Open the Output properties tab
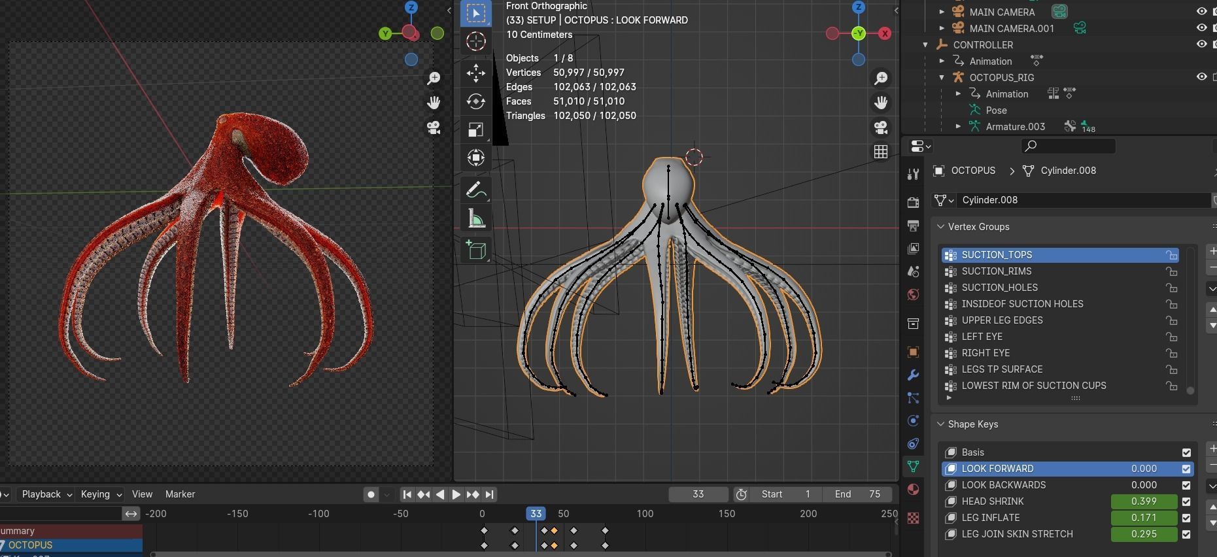This screenshot has height=557, width=1217. click(913, 226)
